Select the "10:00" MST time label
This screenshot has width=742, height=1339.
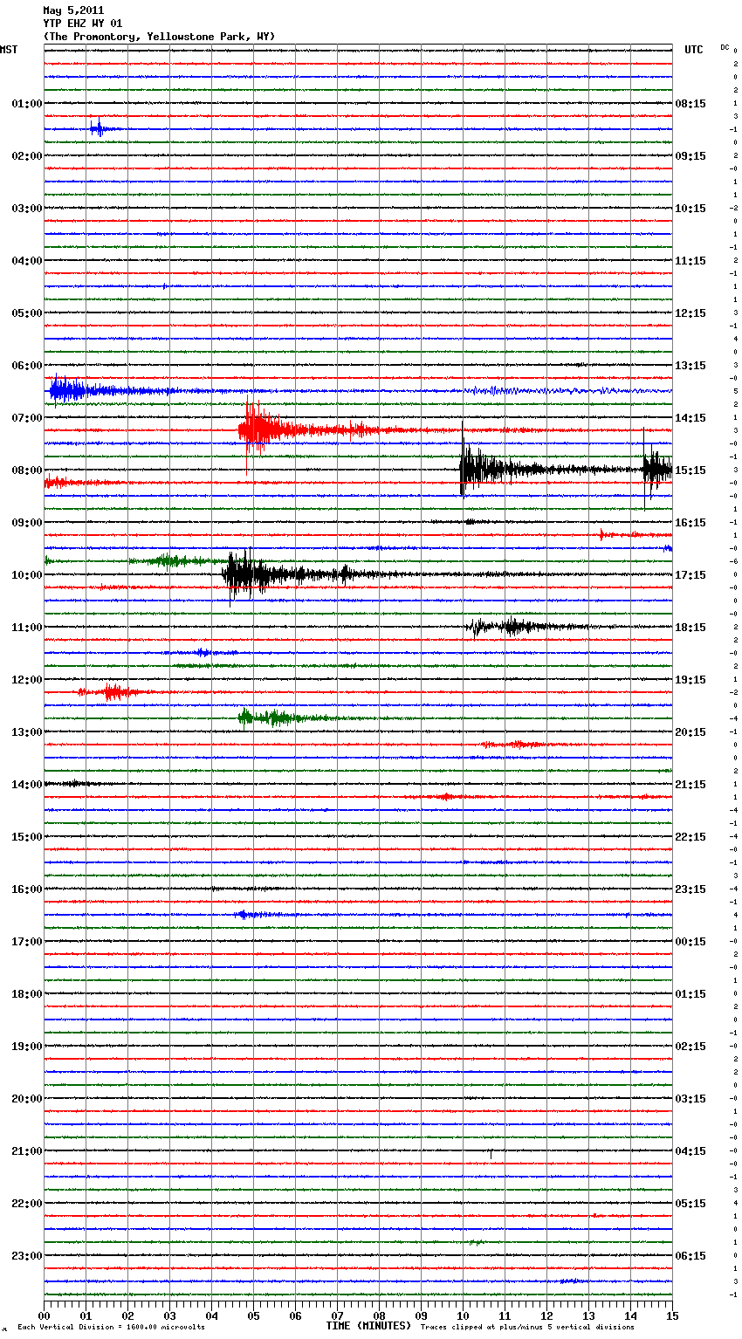[27, 575]
